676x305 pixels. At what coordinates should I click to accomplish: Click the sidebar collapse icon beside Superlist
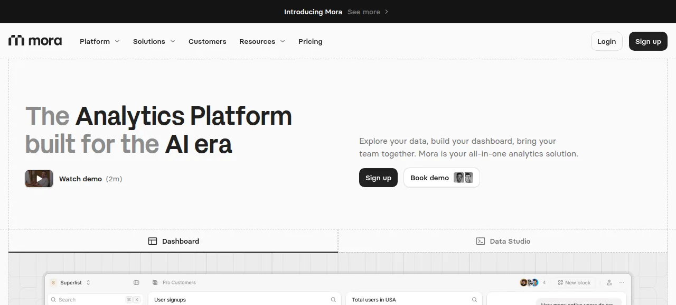[136, 283]
